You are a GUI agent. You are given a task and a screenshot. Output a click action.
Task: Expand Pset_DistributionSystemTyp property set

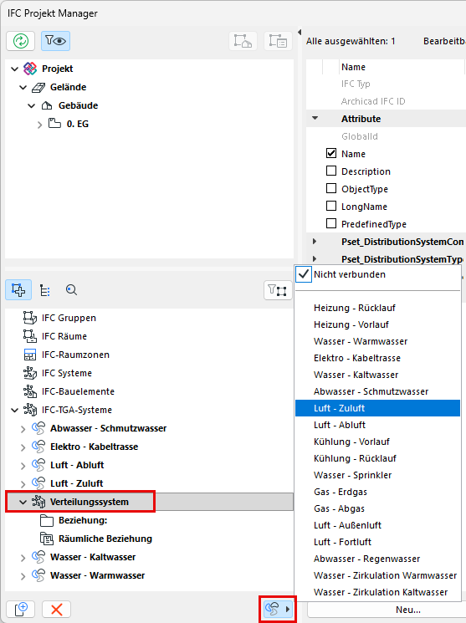point(315,258)
